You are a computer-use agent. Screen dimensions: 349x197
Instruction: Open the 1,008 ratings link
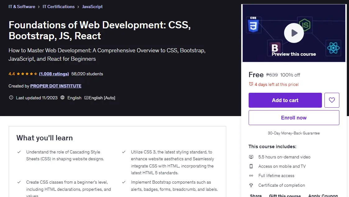pyautogui.click(x=54, y=74)
